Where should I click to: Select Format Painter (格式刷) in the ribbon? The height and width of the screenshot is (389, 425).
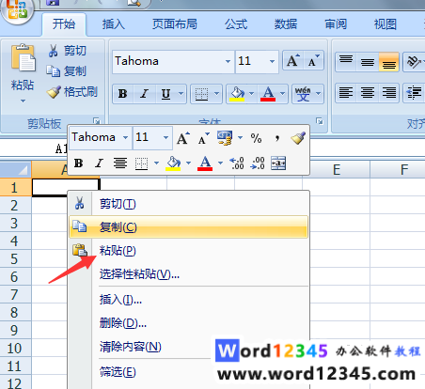(x=72, y=92)
